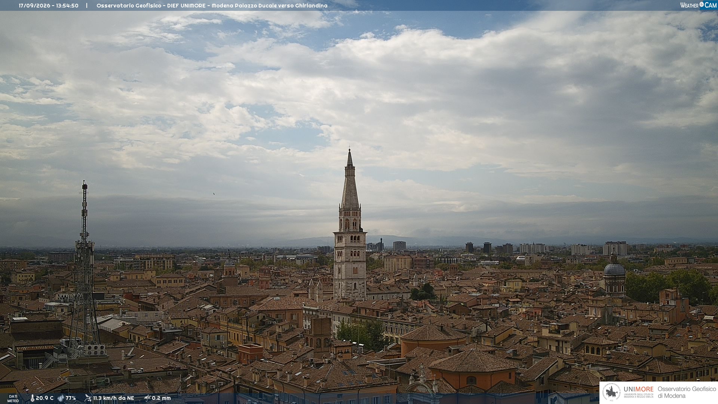Select the 20.9 C temperature reading
Image resolution: width=718 pixels, height=404 pixels.
(45, 398)
